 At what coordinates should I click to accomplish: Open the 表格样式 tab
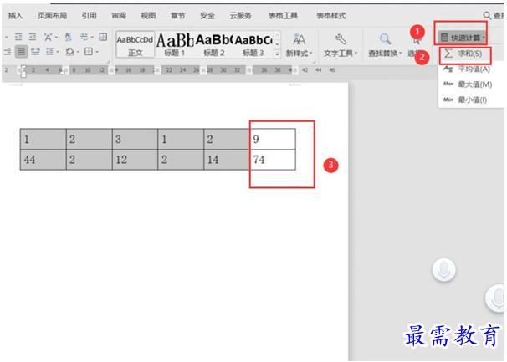click(330, 16)
